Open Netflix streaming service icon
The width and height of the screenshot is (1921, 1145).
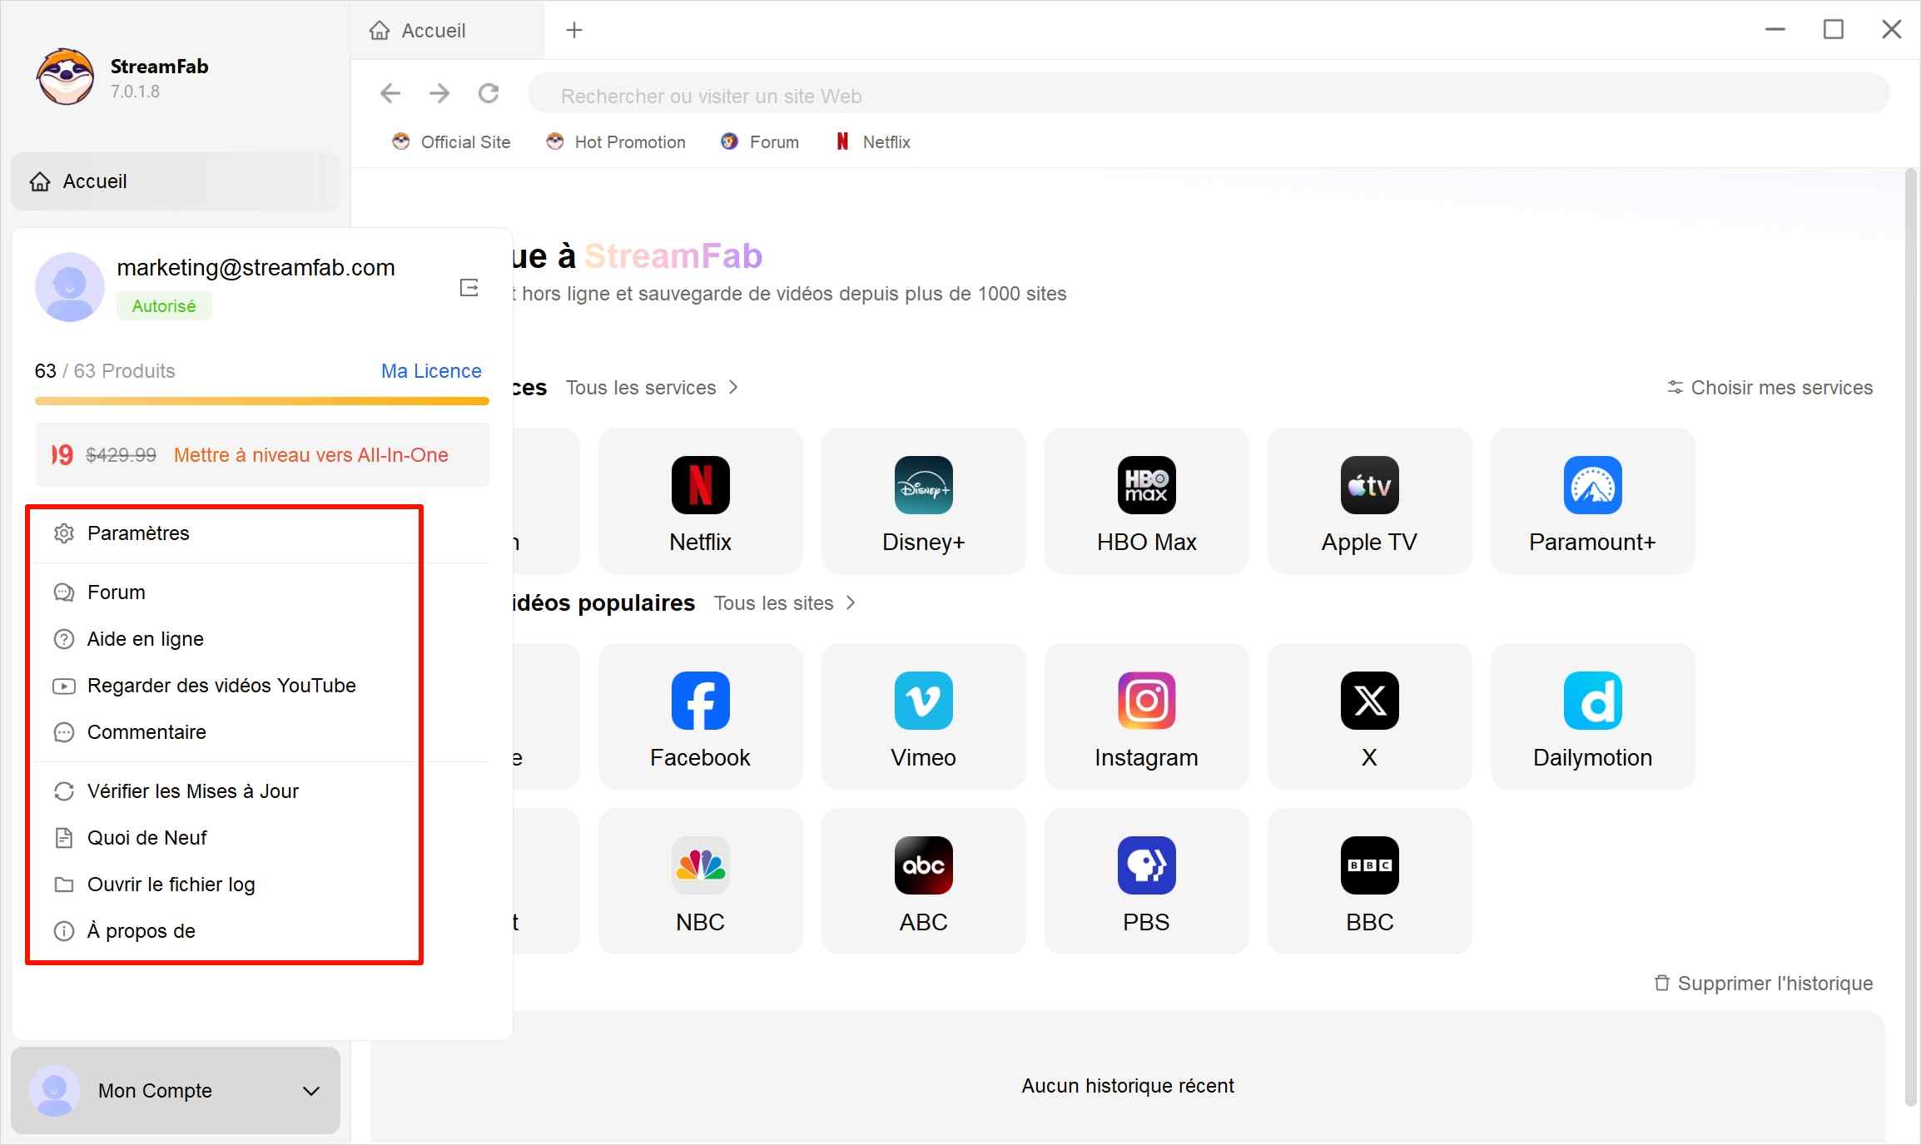700,499
